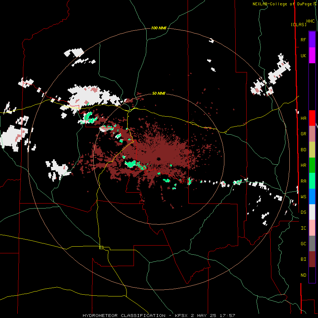The height and width of the screenshot is (318, 318).
Task: Click the dark green HR legend swatch
Action: [x=312, y=165]
